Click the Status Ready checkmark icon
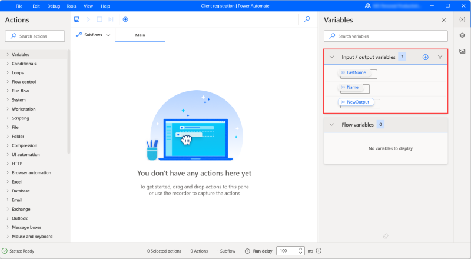 [x=5, y=251]
